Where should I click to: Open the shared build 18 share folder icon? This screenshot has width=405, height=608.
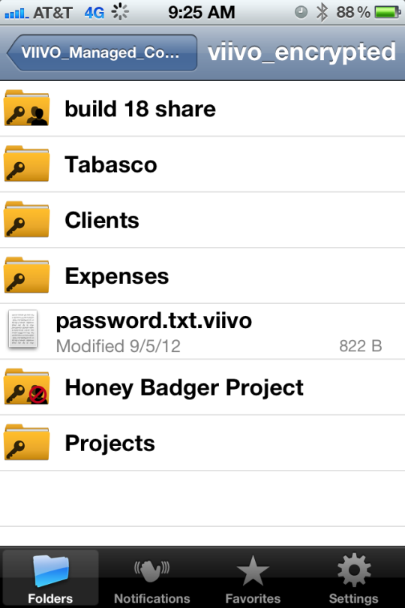(x=26, y=108)
